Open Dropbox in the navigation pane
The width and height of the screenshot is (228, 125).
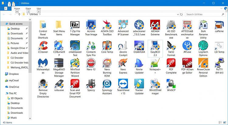click(12, 74)
